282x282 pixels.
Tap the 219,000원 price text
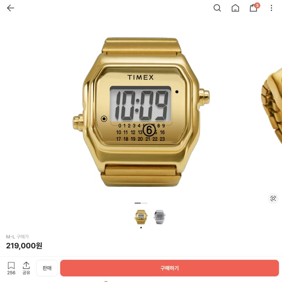(24, 246)
